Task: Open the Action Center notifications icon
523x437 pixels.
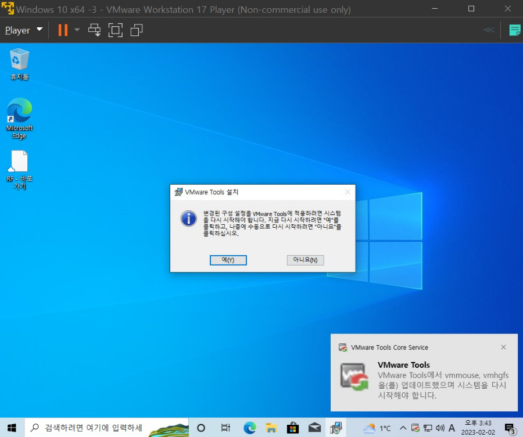Action: tap(510, 428)
